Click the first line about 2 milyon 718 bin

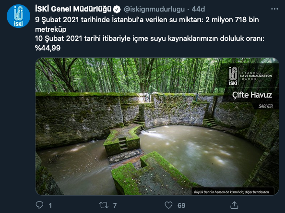pyautogui.click(x=147, y=25)
